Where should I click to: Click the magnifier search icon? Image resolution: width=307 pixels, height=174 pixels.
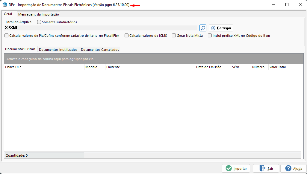(x=203, y=28)
